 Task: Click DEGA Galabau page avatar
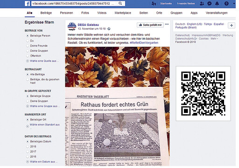click(72, 27)
